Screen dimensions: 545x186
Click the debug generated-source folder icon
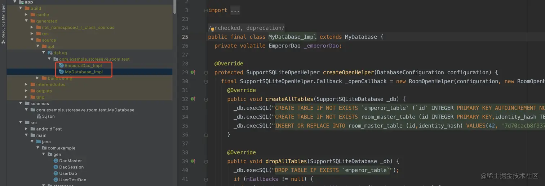50,53
